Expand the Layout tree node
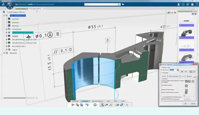The image size is (199, 115). click(7, 50)
